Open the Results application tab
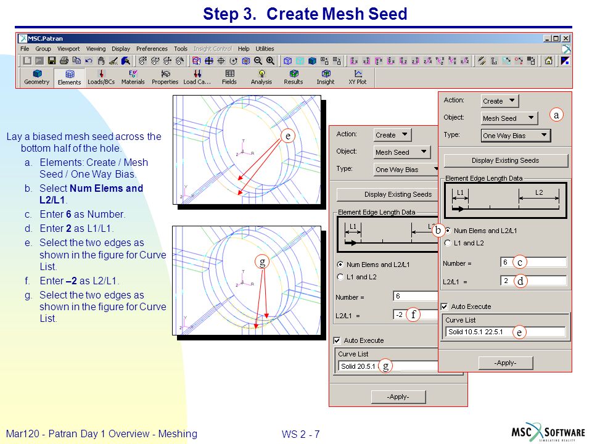Viewport: 592px width, 444px height. click(294, 78)
